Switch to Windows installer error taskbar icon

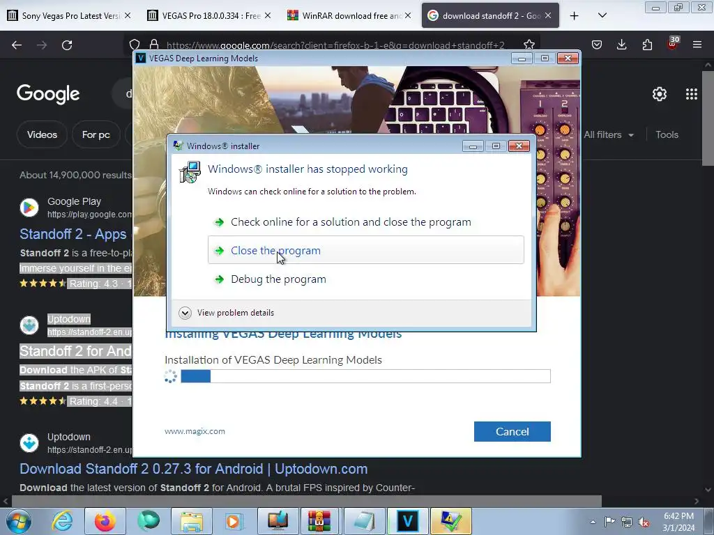[x=451, y=521]
